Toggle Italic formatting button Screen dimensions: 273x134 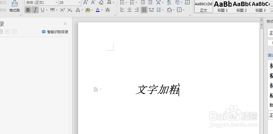[35, 10]
